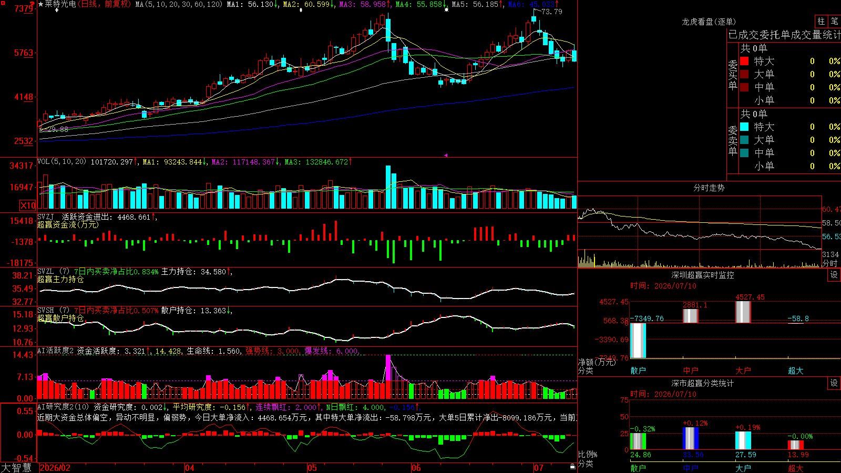
Task: Click the 中户 ratio bar showing 33.56
Action: point(691,438)
